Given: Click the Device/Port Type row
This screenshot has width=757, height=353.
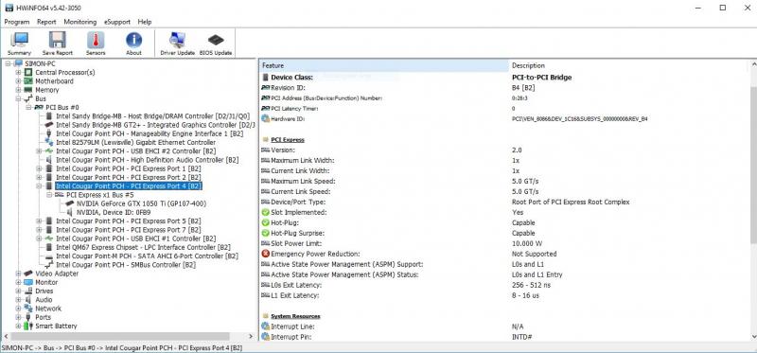Looking at the screenshot, I should (503, 202).
